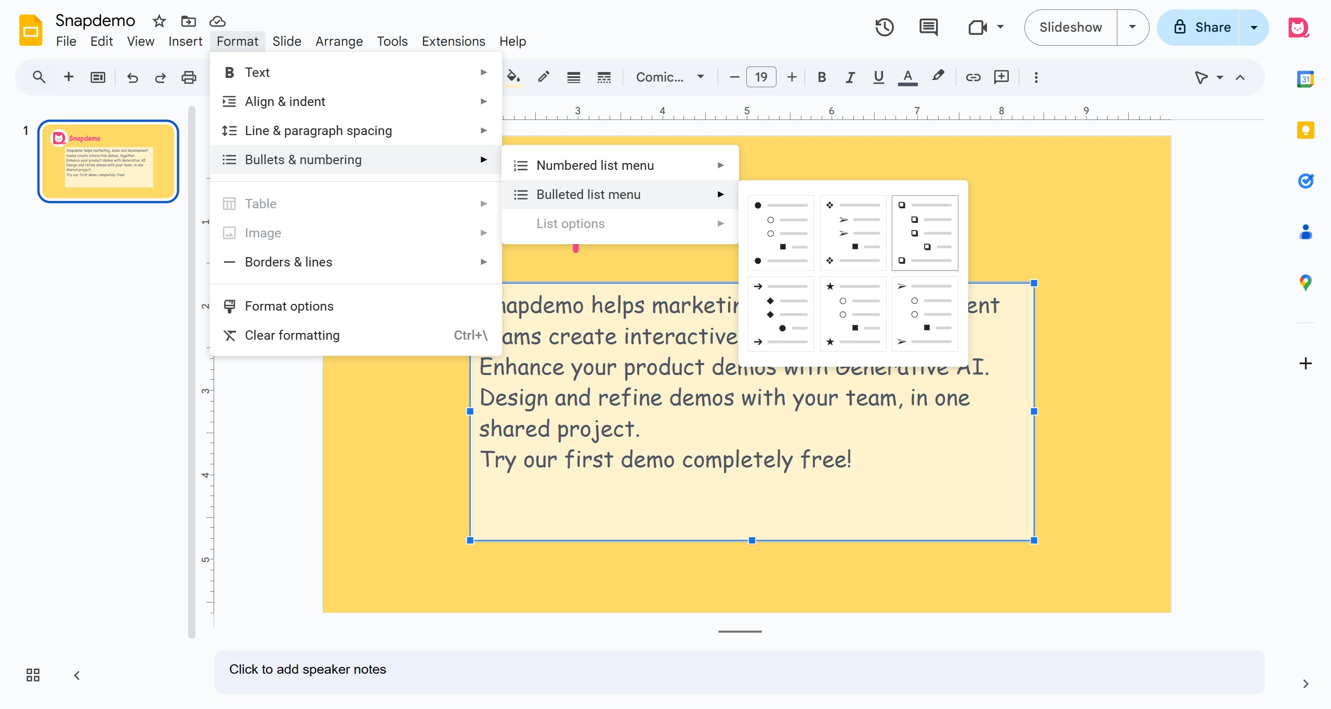Click the redo arrow icon

[x=160, y=77]
